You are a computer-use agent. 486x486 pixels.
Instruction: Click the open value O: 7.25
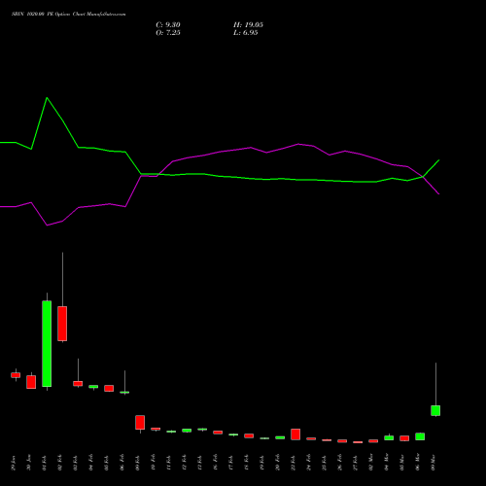point(168,33)
